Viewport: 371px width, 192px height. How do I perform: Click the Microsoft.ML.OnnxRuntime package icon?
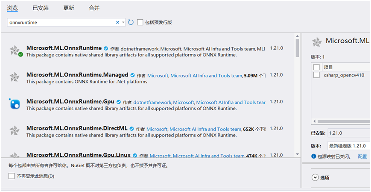tap(15, 50)
